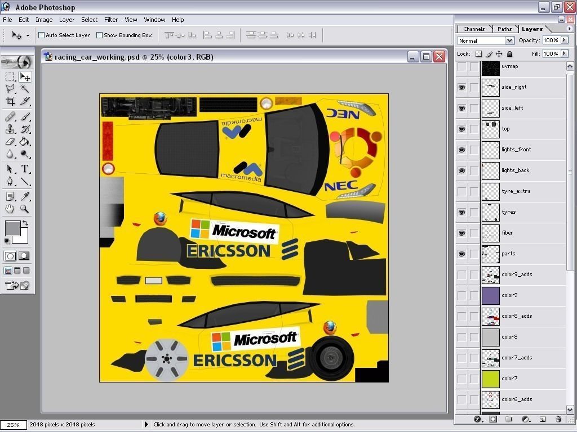Pick the Clone Stamp tool
The height and width of the screenshot is (432, 577).
point(10,129)
